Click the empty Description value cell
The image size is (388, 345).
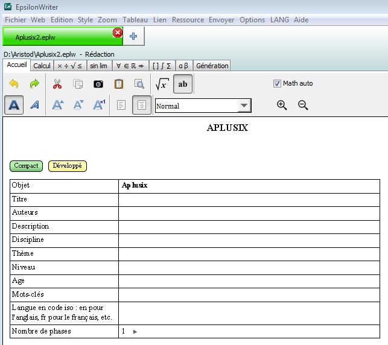249,227
